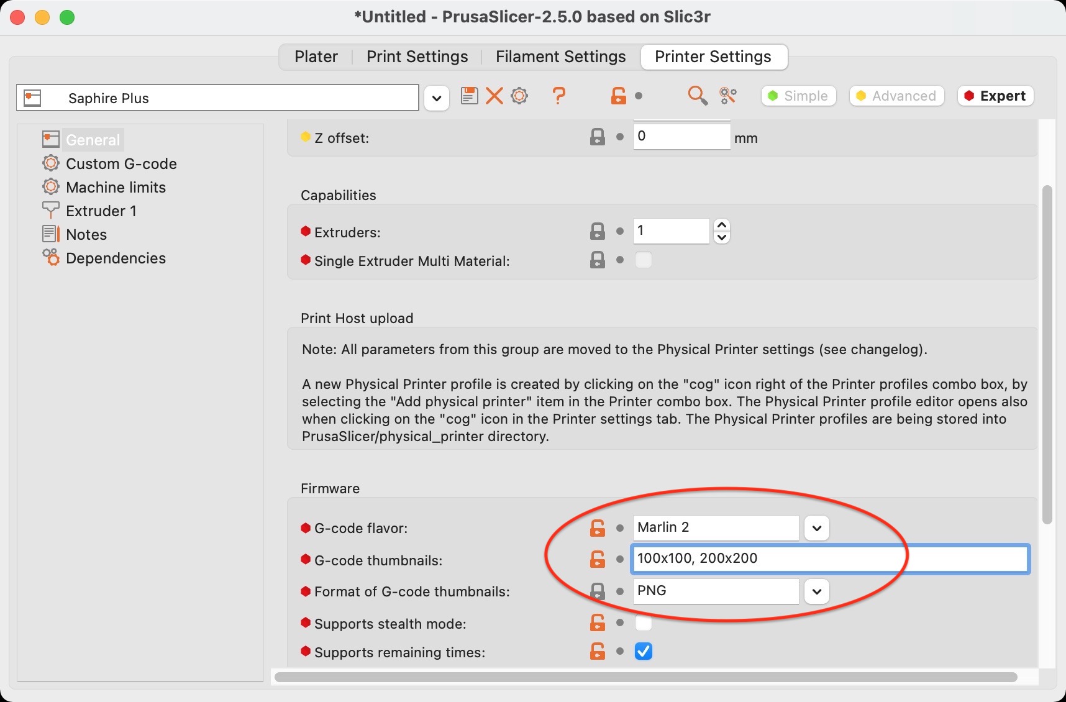
Task: Click the reset dot beside G-code flavor
Action: [619, 528]
